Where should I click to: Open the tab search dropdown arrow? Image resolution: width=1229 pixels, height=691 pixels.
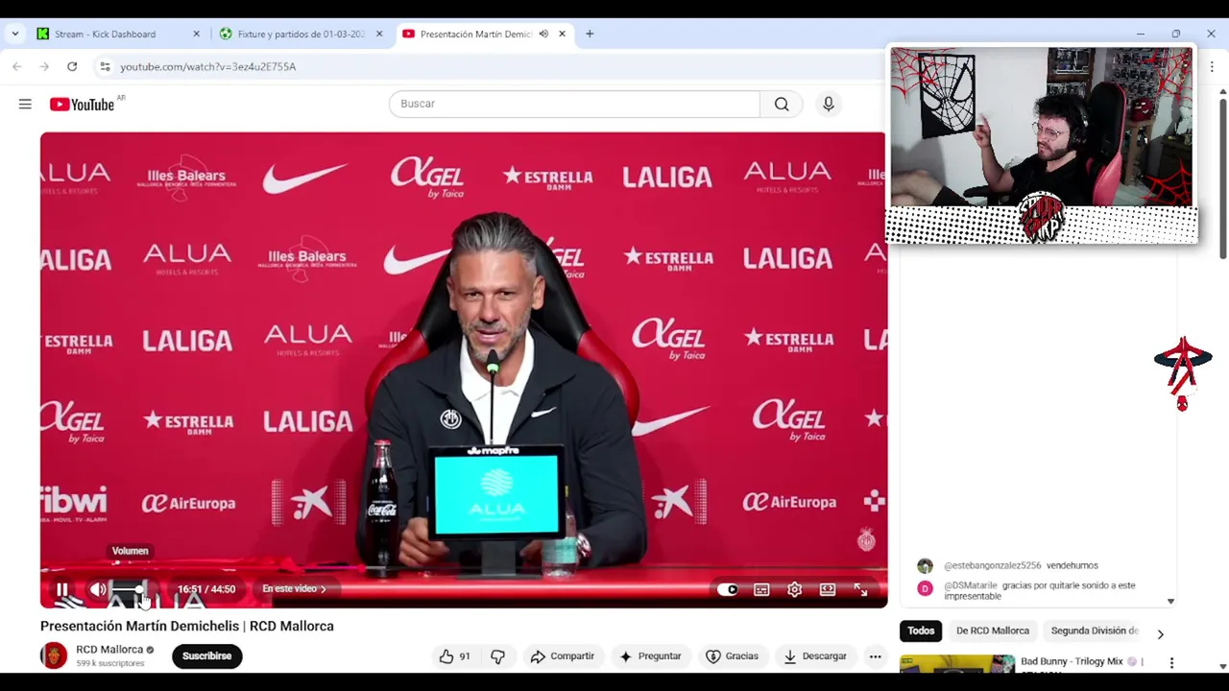tap(14, 34)
